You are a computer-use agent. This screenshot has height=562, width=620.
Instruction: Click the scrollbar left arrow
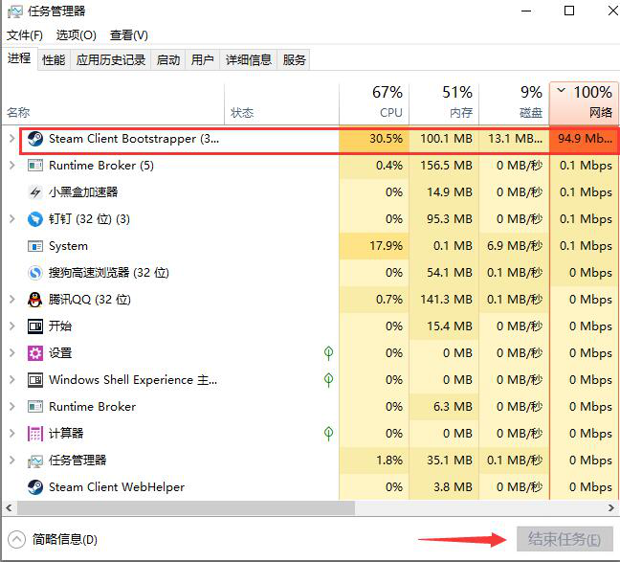[10, 507]
